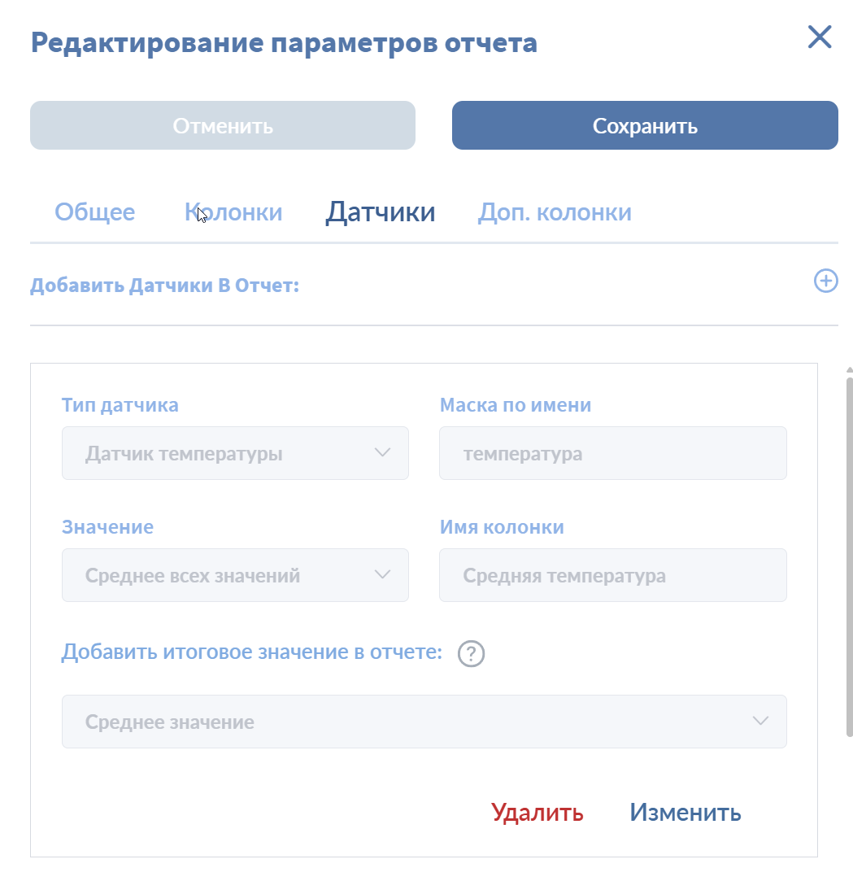Click Изменить to edit the sensor

pyautogui.click(x=685, y=813)
